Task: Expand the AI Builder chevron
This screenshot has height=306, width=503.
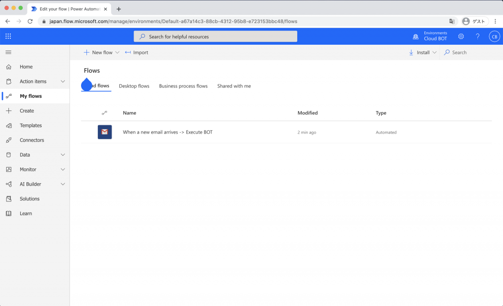Action: pos(63,184)
